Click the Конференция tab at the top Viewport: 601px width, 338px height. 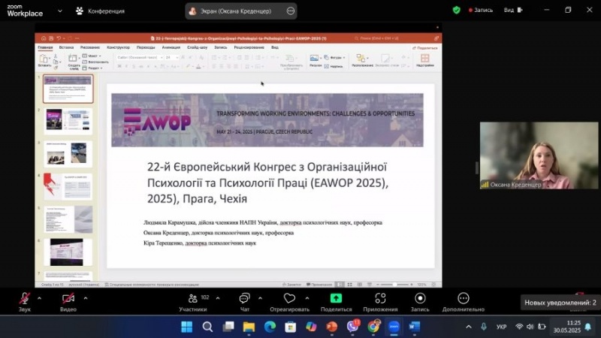coord(100,11)
